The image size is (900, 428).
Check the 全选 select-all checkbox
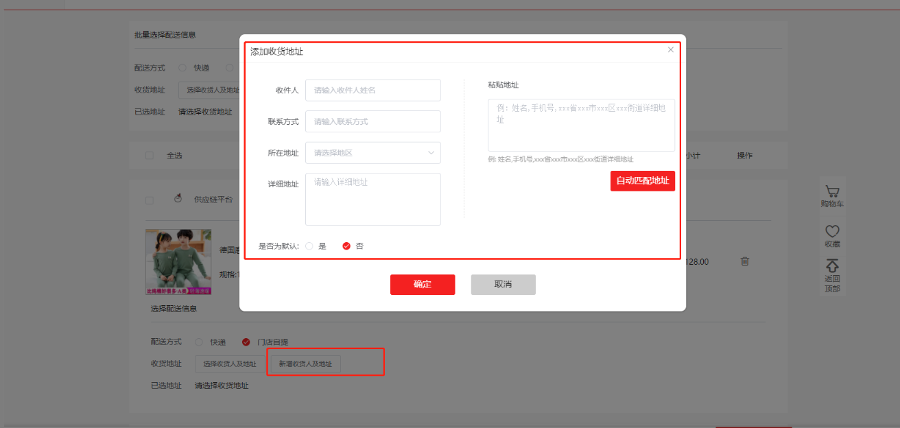click(x=150, y=156)
